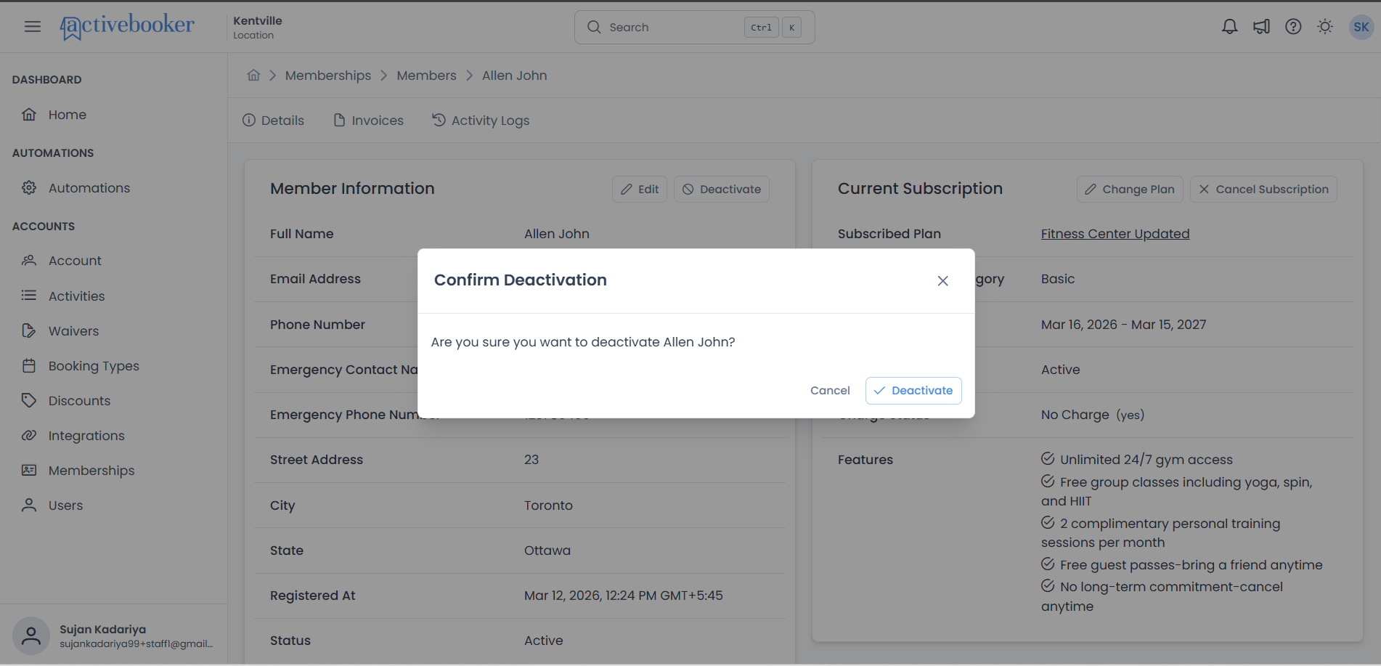
Task: Click the 'Toronto' city value
Action: (548, 505)
